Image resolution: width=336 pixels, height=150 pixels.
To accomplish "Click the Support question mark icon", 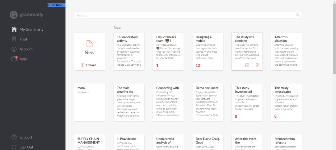I will point(14,137).
